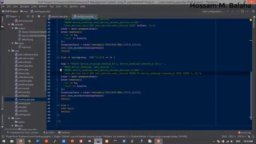Collapse the user folder
Screen dimensions: 256x144
click(9, 51)
